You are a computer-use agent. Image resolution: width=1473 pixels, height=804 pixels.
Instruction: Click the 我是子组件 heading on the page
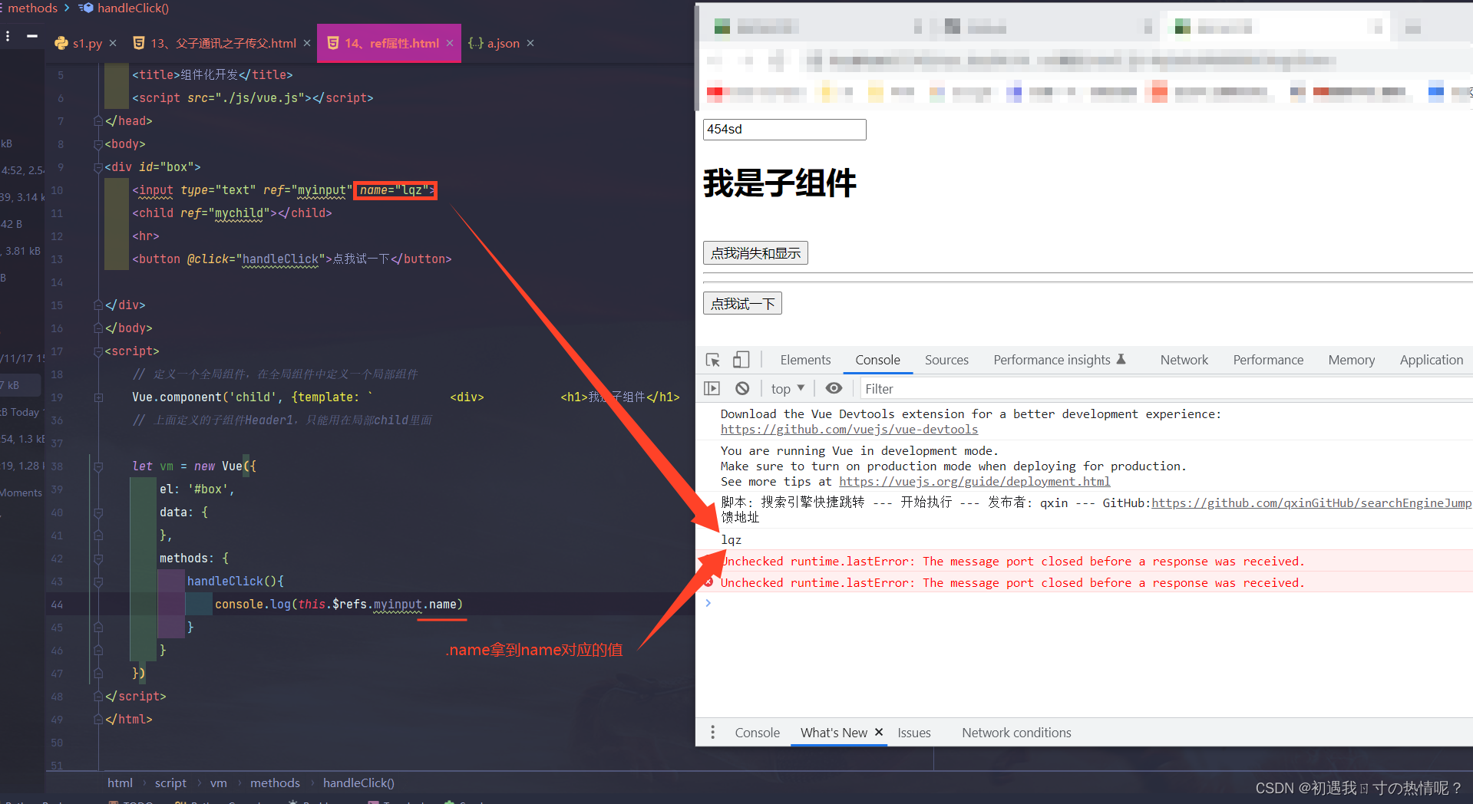[x=780, y=183]
